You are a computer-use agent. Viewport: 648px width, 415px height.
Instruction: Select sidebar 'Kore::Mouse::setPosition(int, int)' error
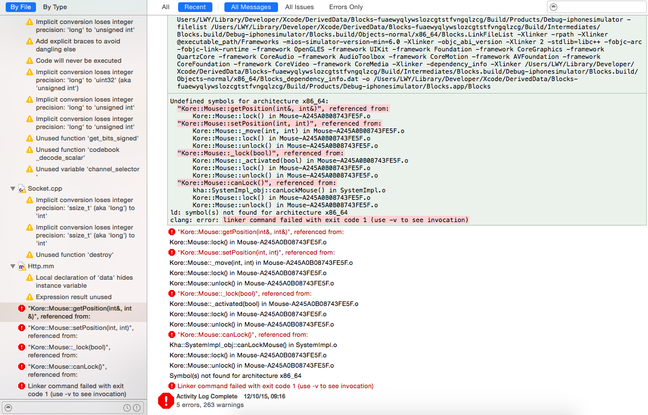click(81, 332)
